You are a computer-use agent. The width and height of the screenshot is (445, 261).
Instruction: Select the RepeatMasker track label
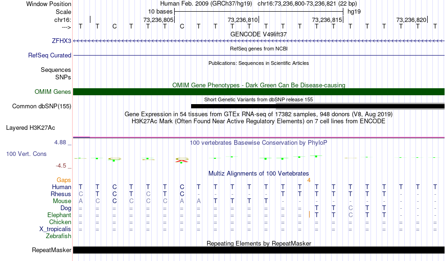click(x=52, y=250)
